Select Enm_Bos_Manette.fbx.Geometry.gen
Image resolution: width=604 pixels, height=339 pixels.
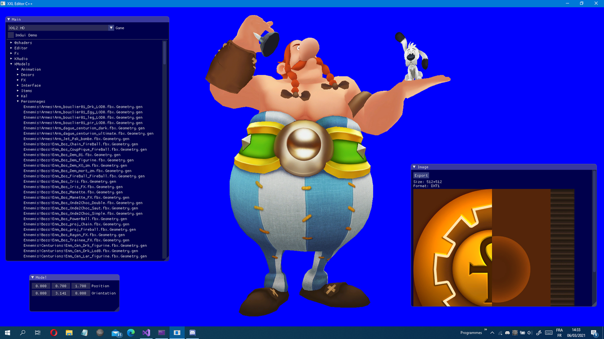[73, 192]
